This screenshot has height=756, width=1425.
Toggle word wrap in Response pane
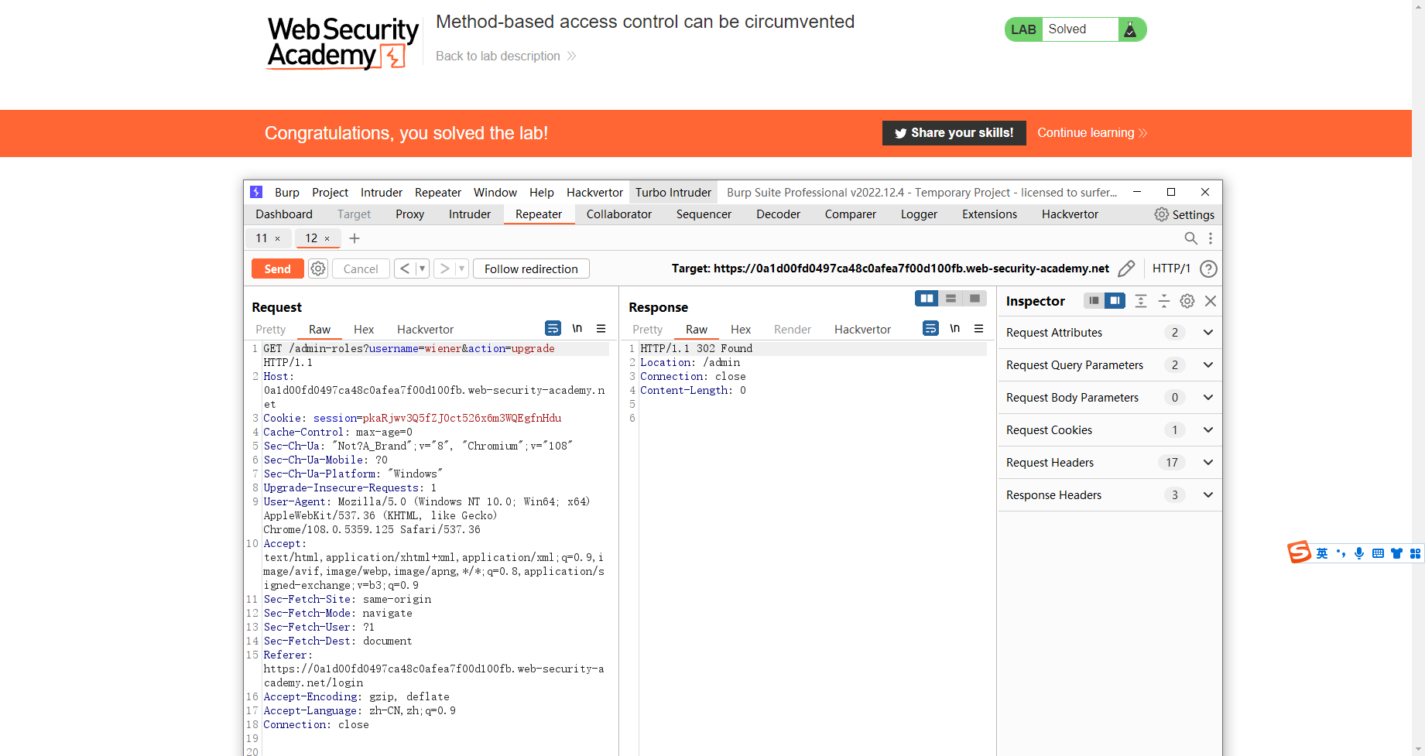pyautogui.click(x=930, y=328)
